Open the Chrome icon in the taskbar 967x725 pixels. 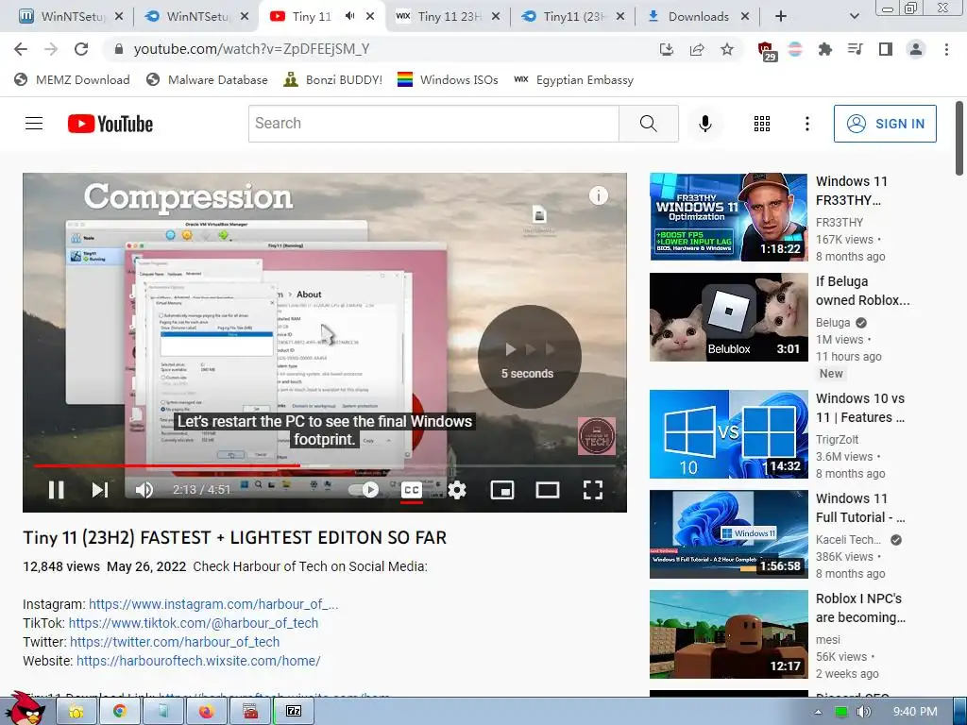click(119, 712)
